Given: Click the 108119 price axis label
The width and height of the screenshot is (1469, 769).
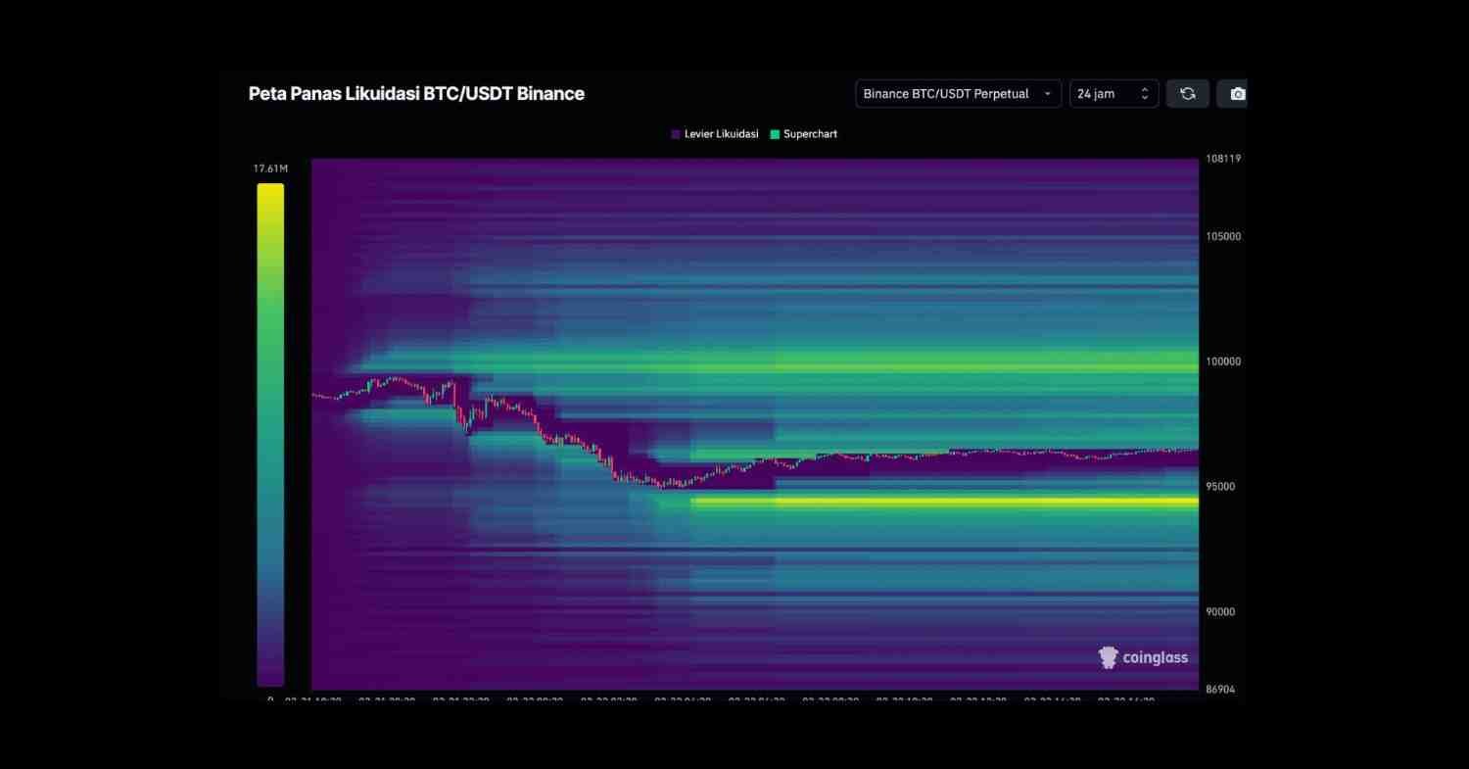Looking at the screenshot, I should (1224, 159).
